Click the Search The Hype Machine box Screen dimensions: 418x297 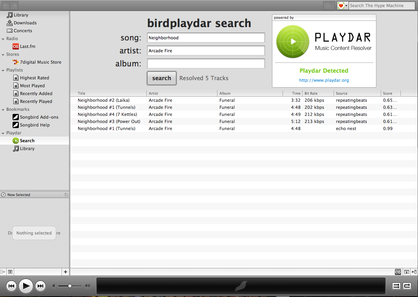[x=382, y=5]
